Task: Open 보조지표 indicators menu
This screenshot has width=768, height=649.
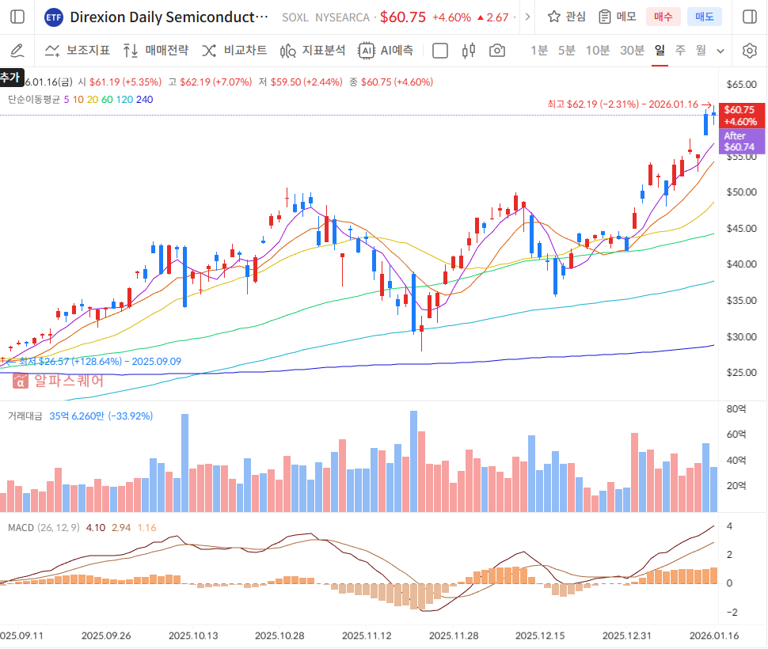Action: [77, 51]
